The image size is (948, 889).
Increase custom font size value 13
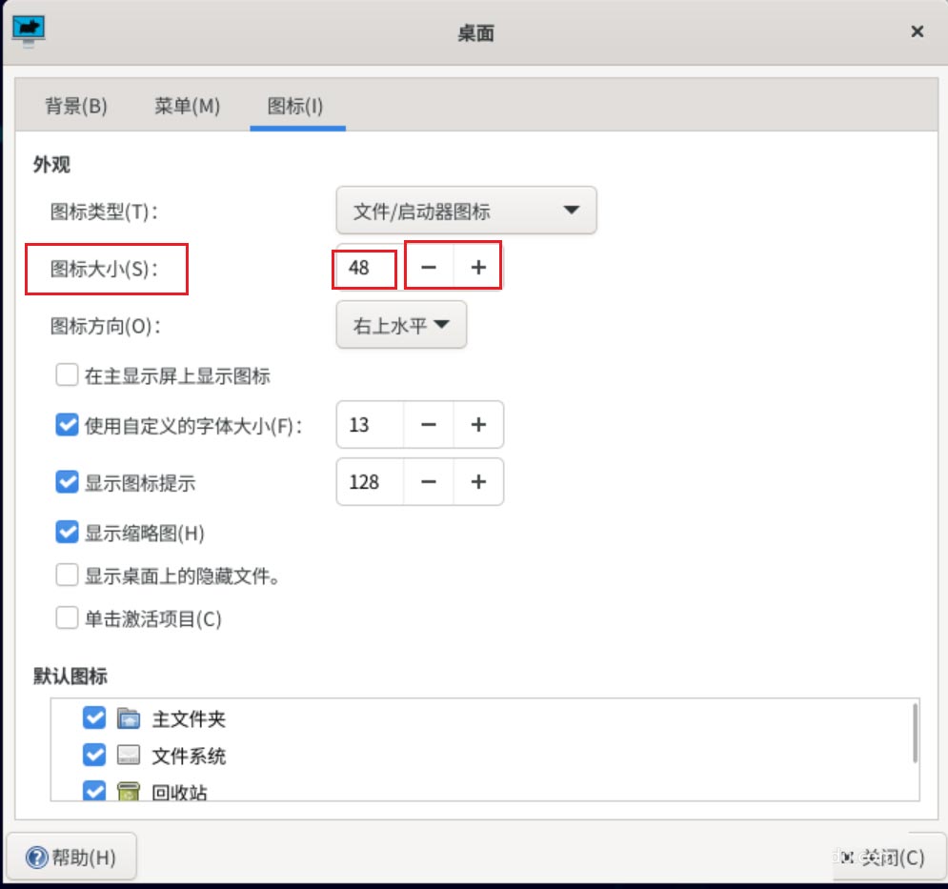(478, 425)
